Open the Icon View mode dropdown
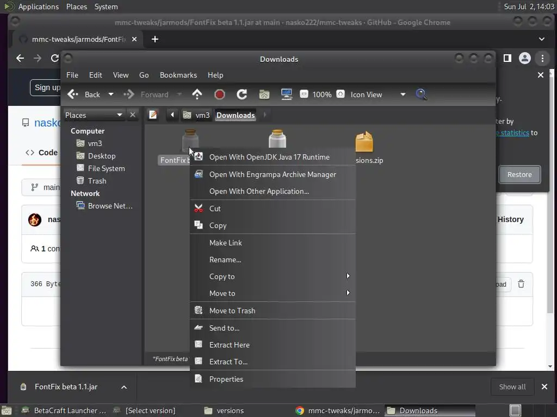 [378, 94]
